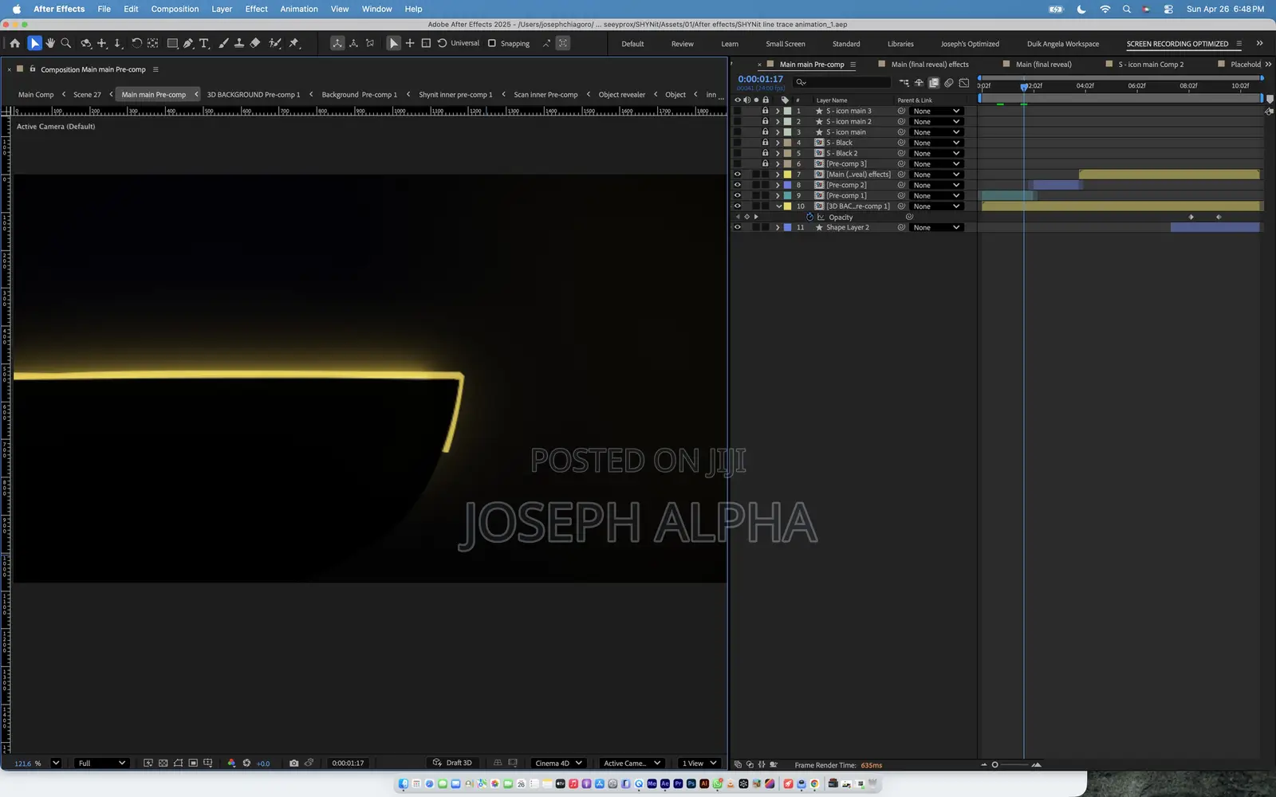
Task: Go to Scene 27 in the breadcrumb
Action: click(x=87, y=94)
